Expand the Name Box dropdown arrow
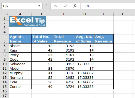This screenshot has height=98, width=135. 39,6
